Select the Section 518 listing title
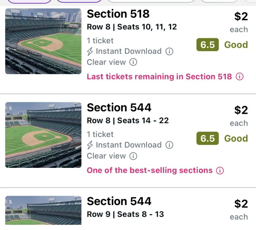Image resolution: width=256 pixels, height=230 pixels. pos(118,14)
